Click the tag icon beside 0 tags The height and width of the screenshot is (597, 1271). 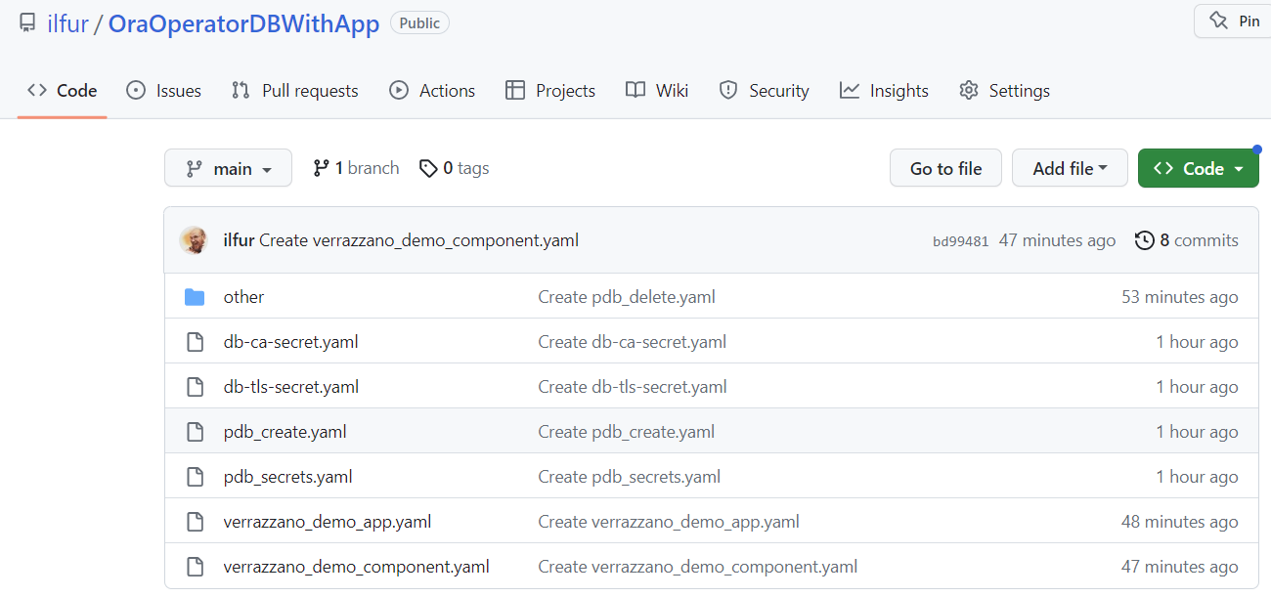point(429,167)
